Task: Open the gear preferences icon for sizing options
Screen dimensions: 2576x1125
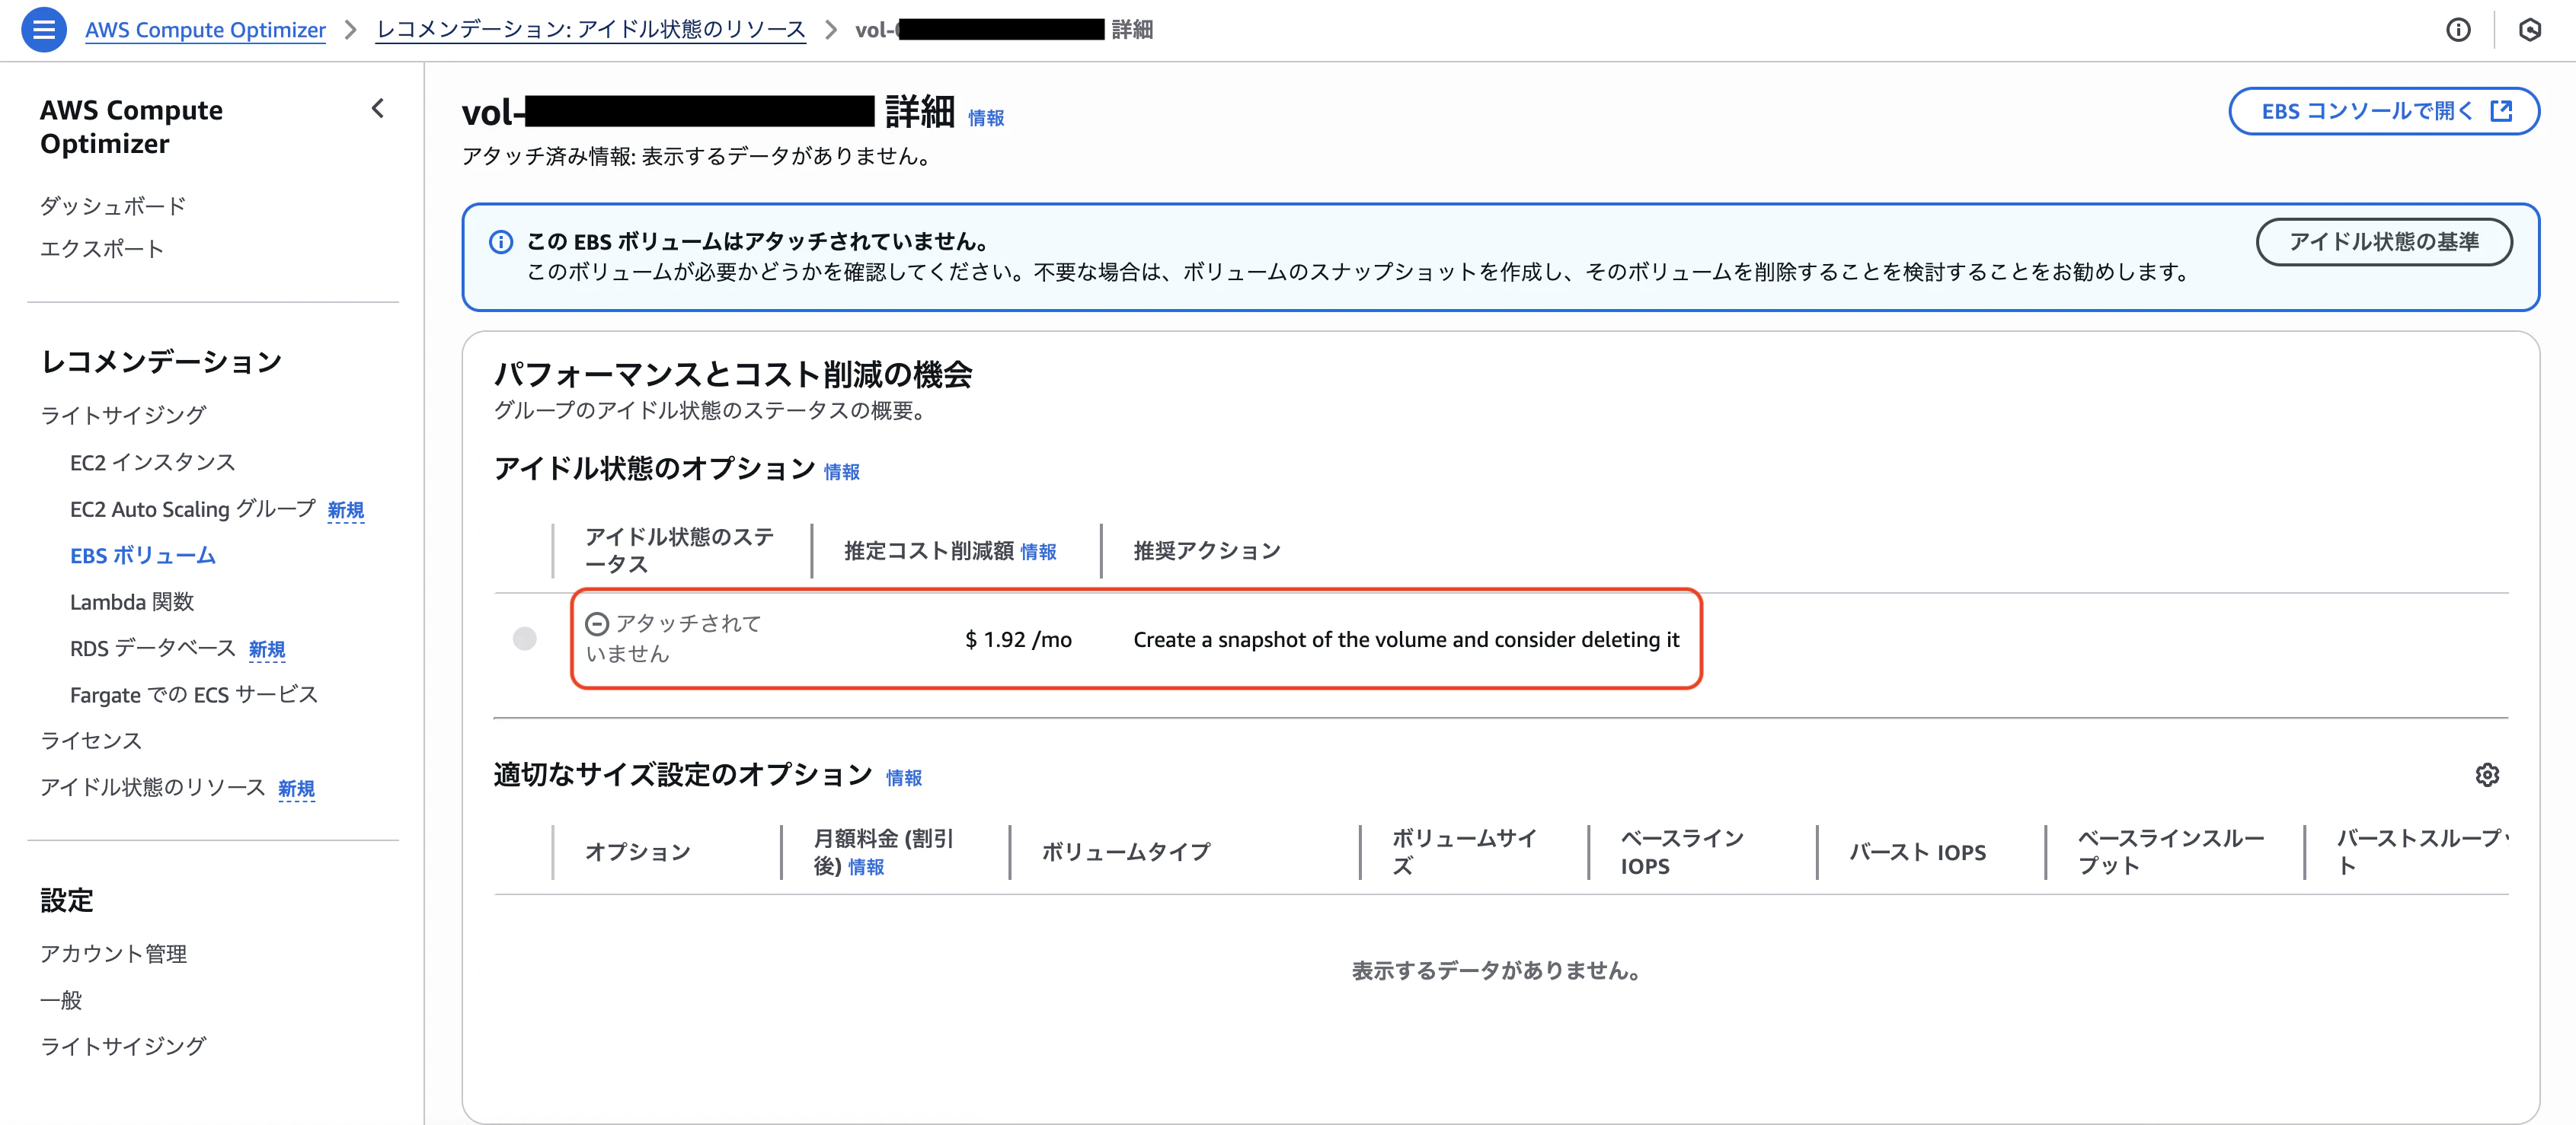Action: pos(2487,774)
